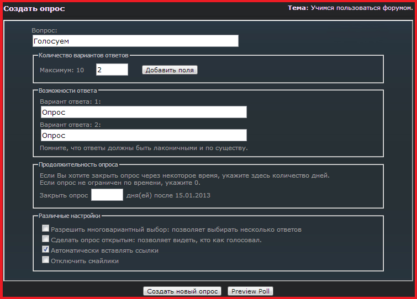The width and height of the screenshot is (417, 299).
Task: Enable 'Разрешить многовариантный выбор' checkbox
Action: (x=45, y=228)
